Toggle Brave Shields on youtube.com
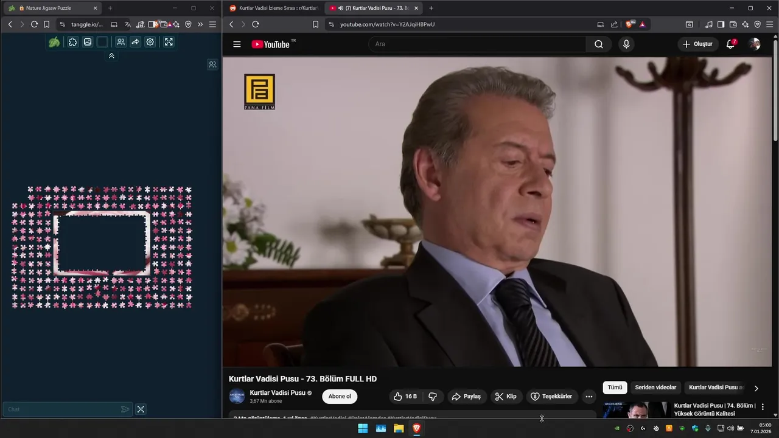 tap(630, 24)
